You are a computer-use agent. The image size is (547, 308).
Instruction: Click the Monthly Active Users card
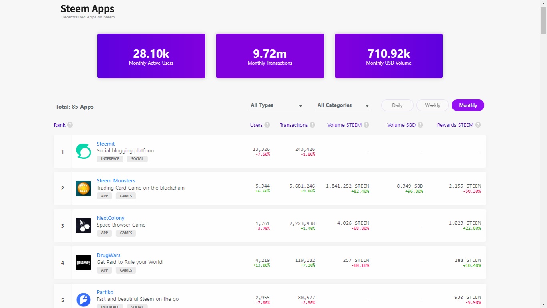151,56
